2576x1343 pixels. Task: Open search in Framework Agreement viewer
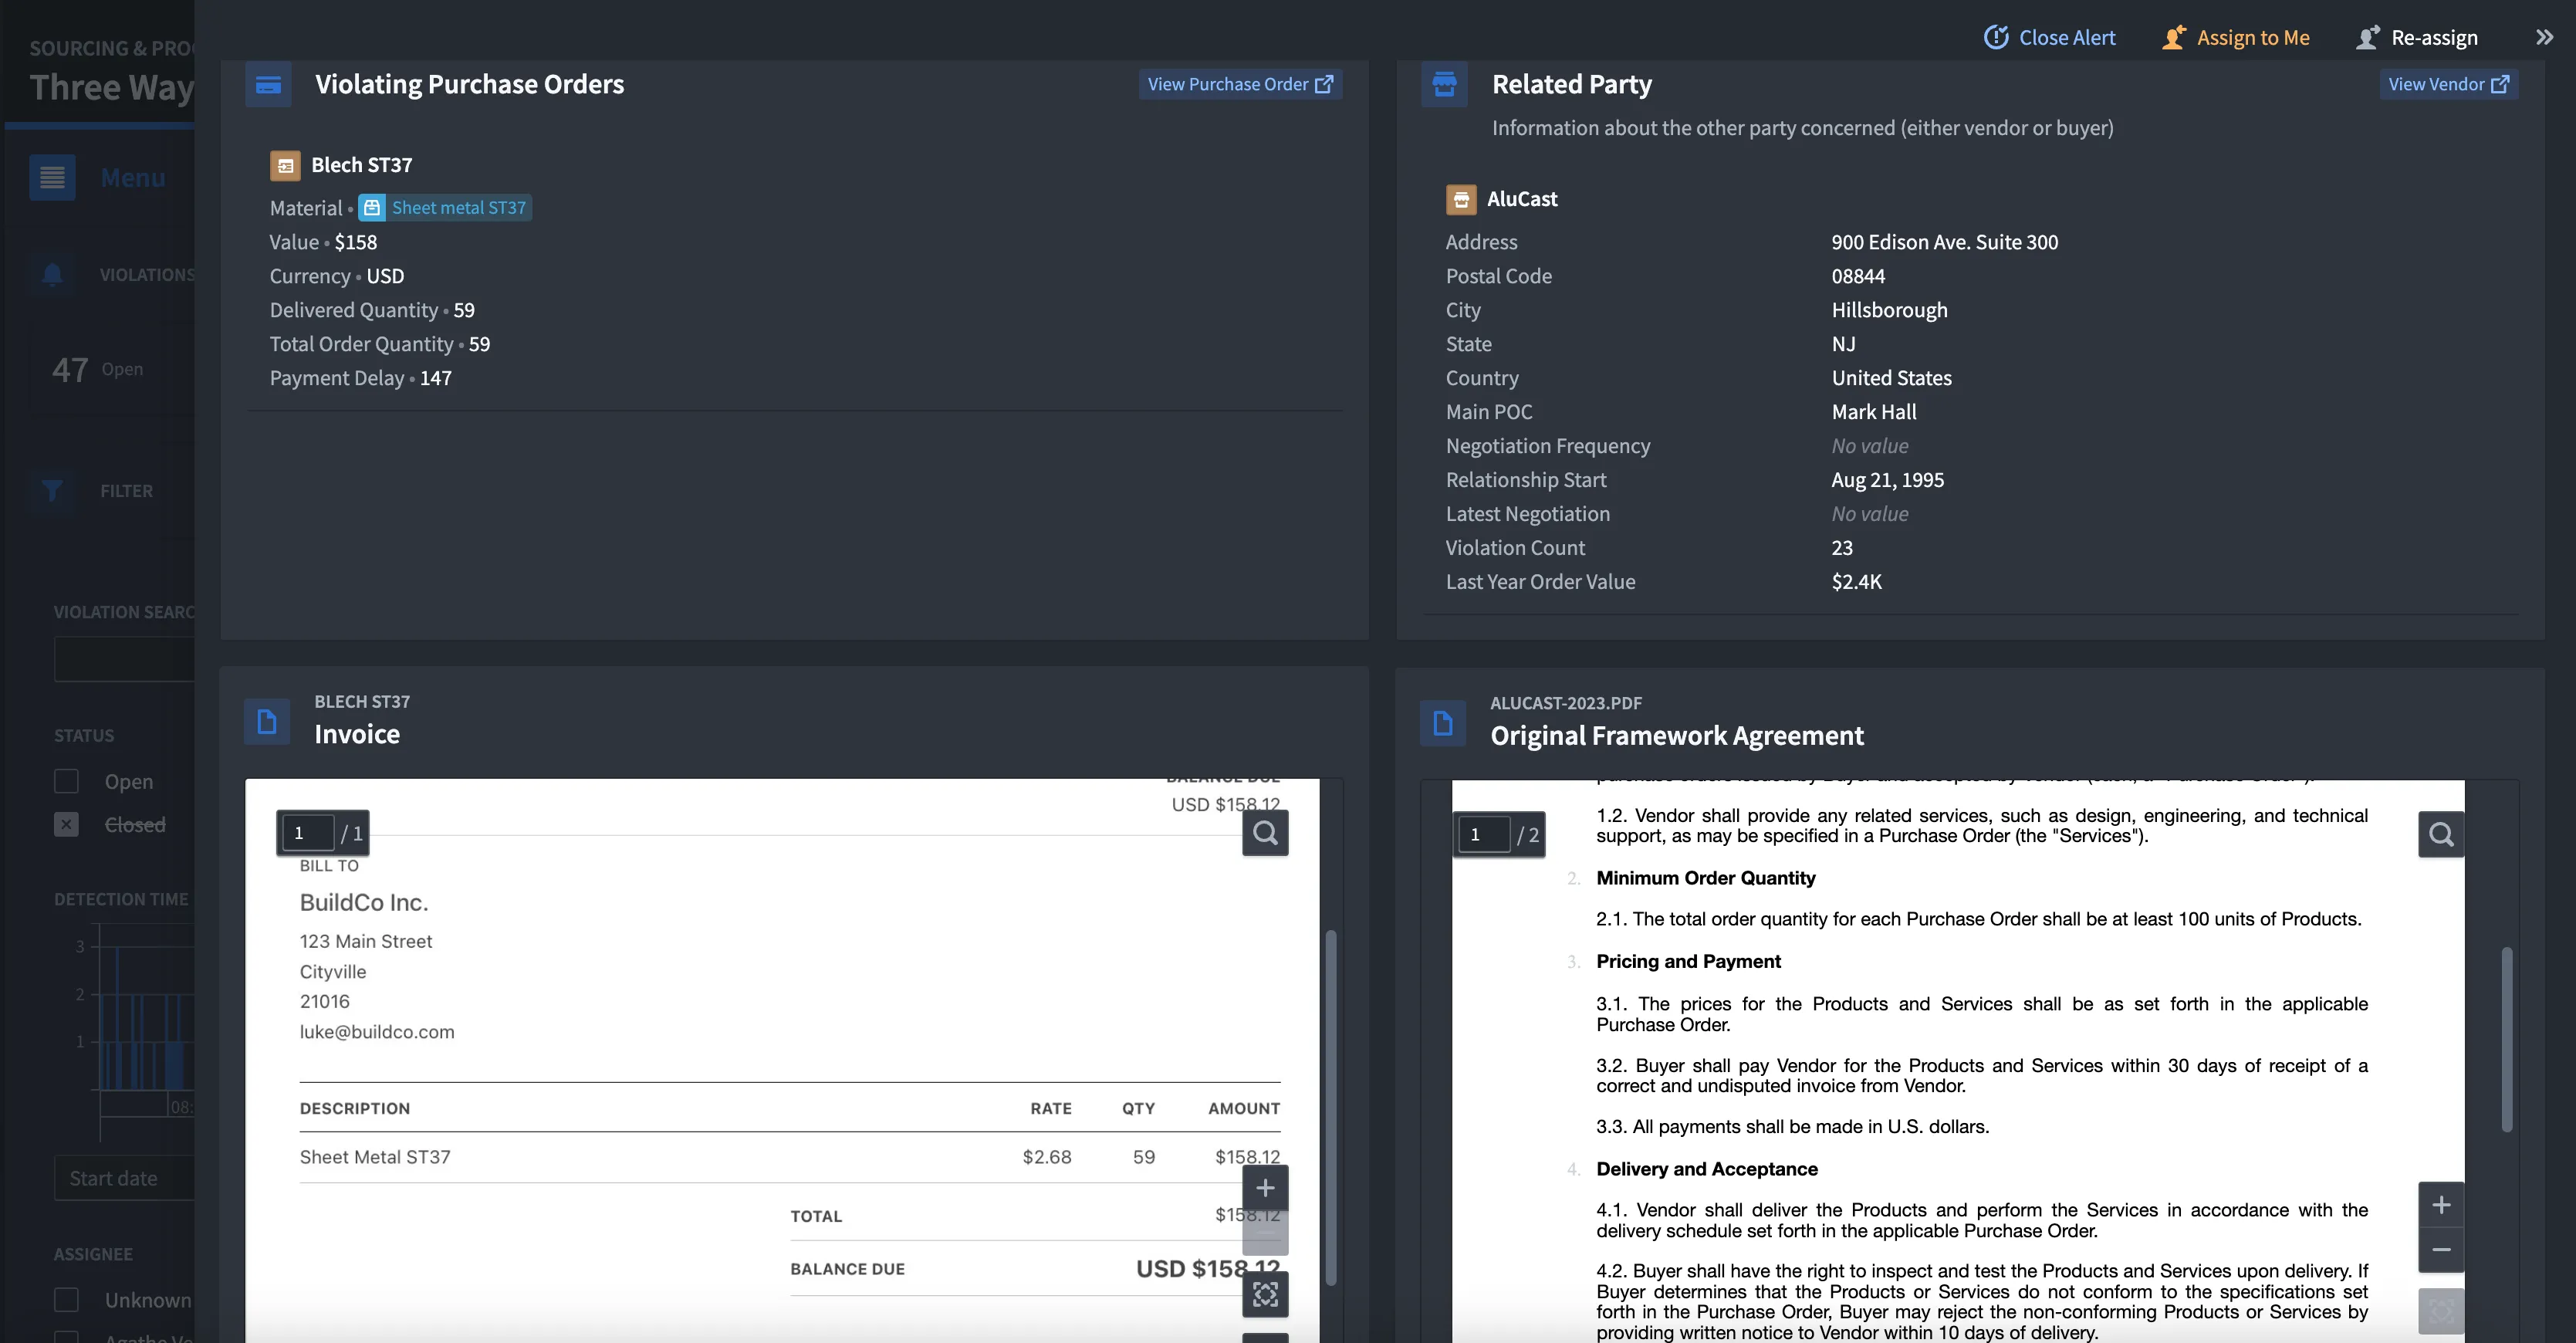2440,835
